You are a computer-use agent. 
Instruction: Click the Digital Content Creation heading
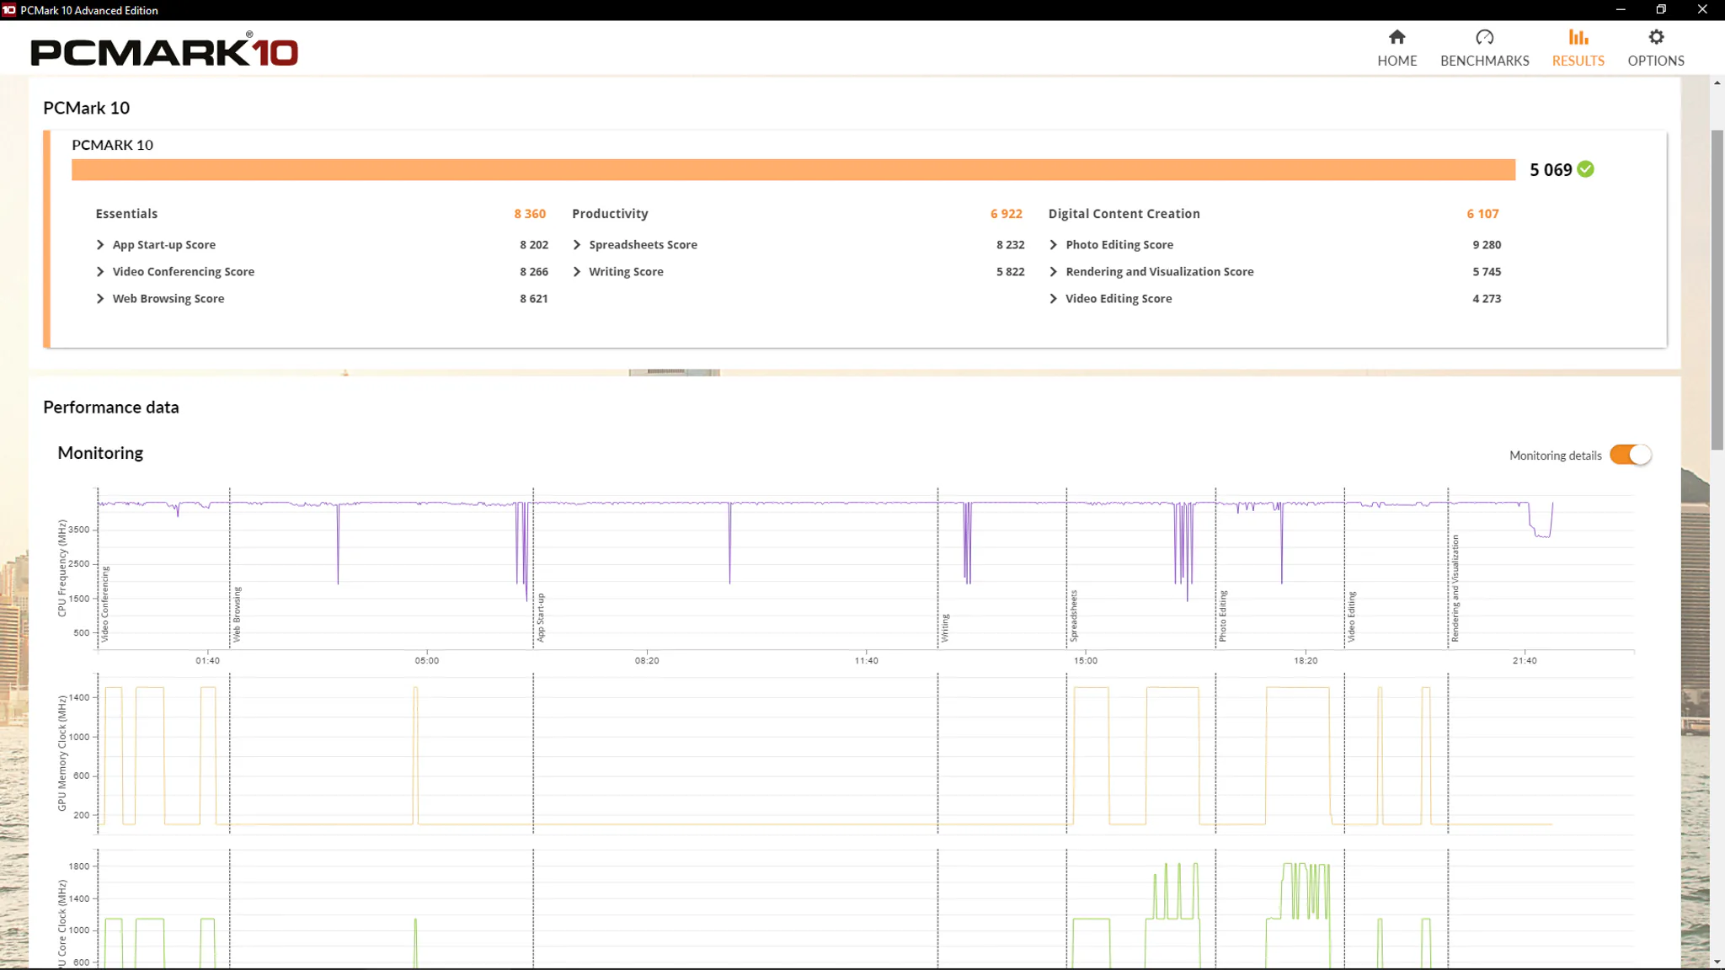point(1124,214)
